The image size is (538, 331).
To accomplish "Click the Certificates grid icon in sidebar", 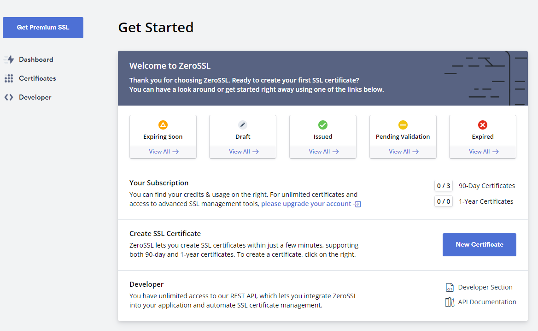I will 9,78.
